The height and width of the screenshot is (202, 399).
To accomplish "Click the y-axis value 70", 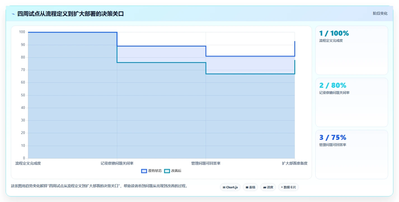I will pyautogui.click(x=23, y=70).
